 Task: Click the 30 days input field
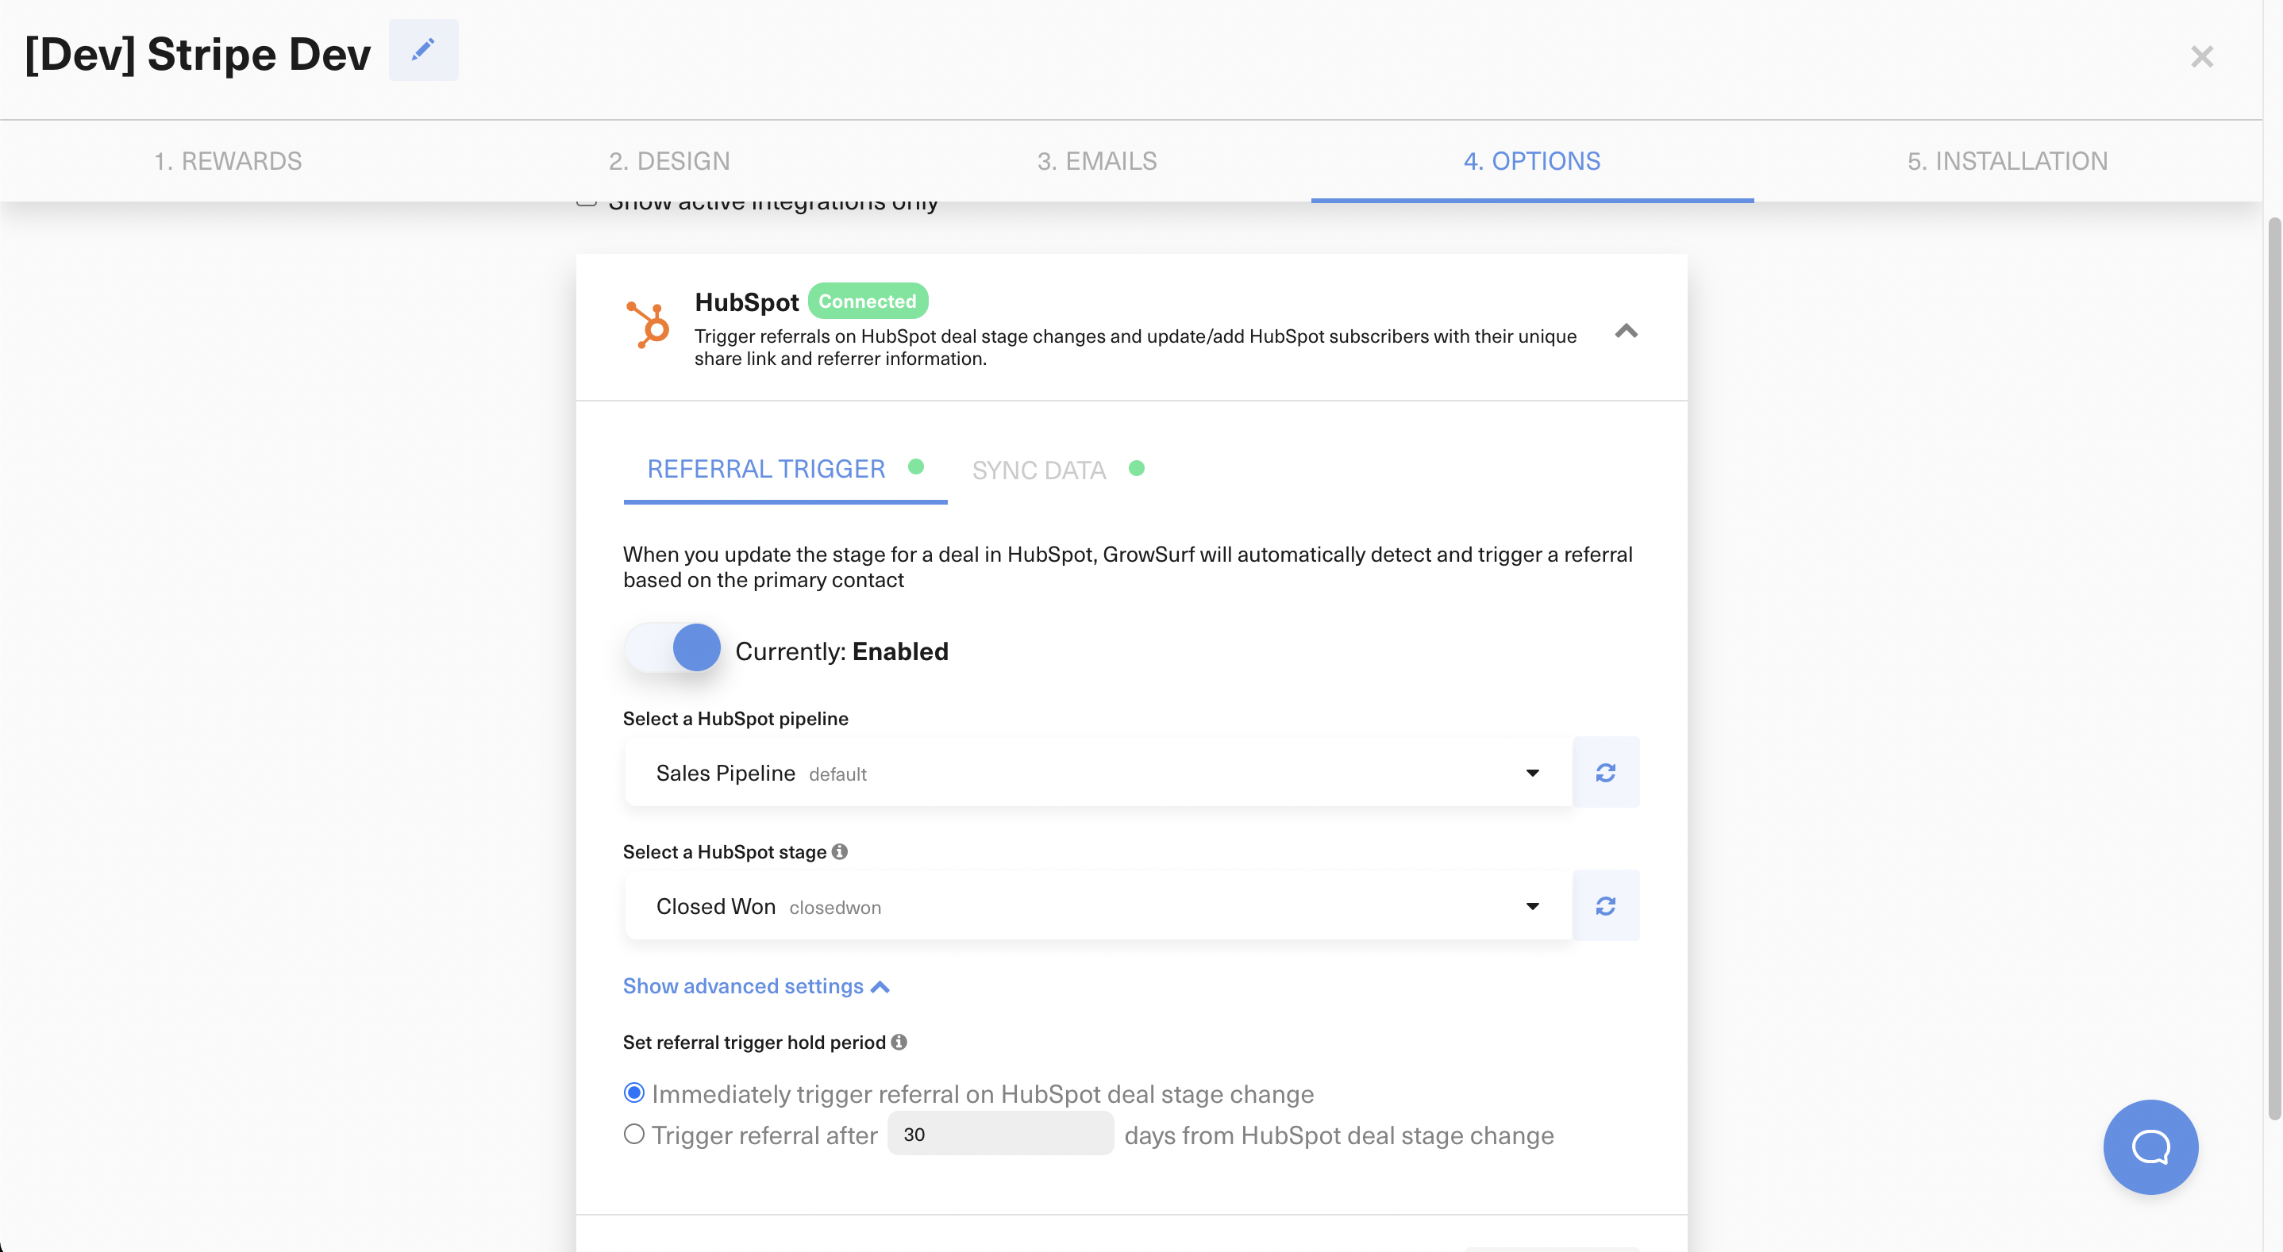click(999, 1134)
